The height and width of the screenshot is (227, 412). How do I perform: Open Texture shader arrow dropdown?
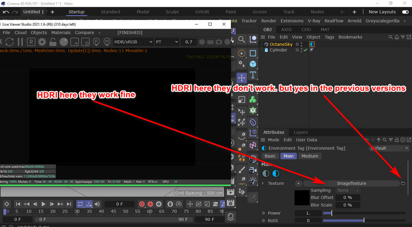(298, 183)
